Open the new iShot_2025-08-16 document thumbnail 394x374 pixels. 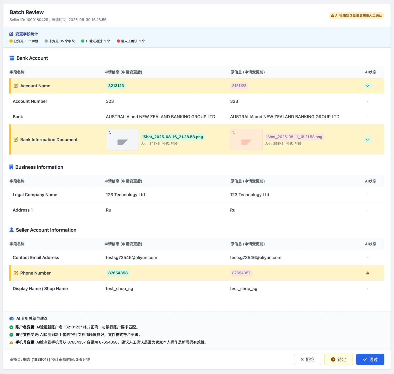123,140
